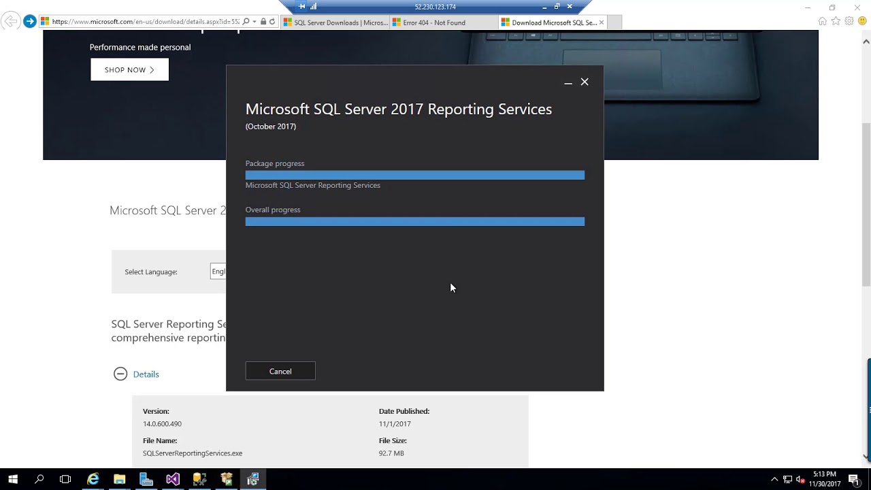
Task: Click the remote connection signal icon
Action: pos(314,7)
